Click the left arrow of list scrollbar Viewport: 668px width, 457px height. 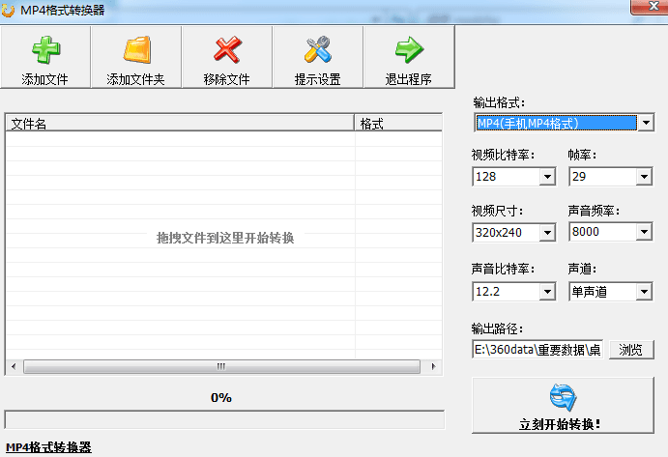click(14, 367)
